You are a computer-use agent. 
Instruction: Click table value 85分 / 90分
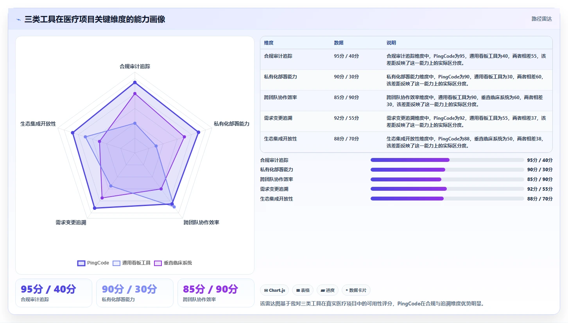pyautogui.click(x=346, y=98)
